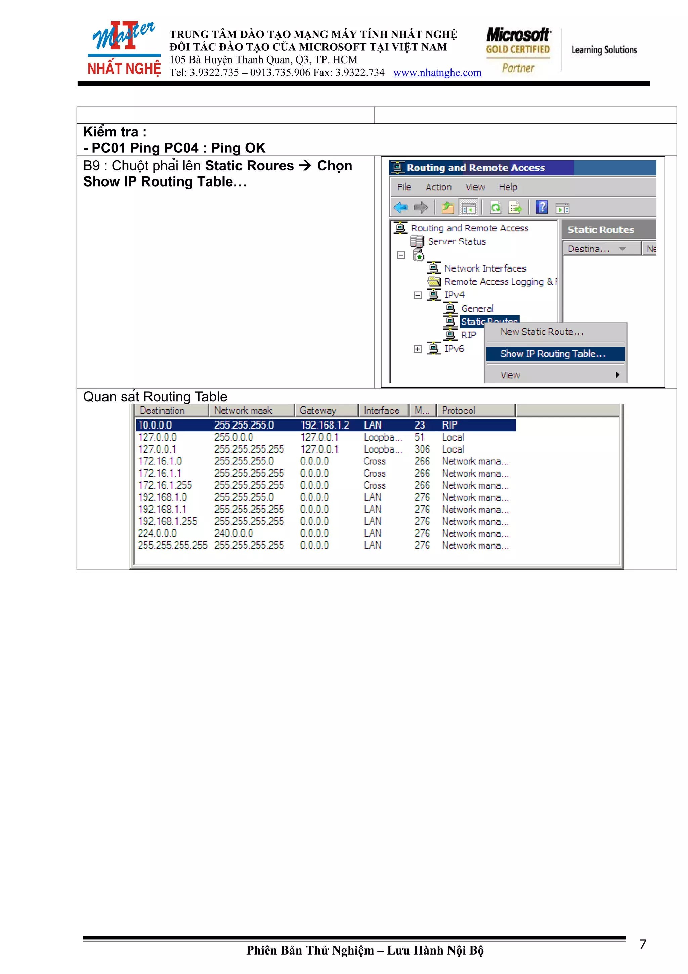The width and height of the screenshot is (688, 974).
Task: Click the IPv6 node icon
Action: [x=434, y=348]
